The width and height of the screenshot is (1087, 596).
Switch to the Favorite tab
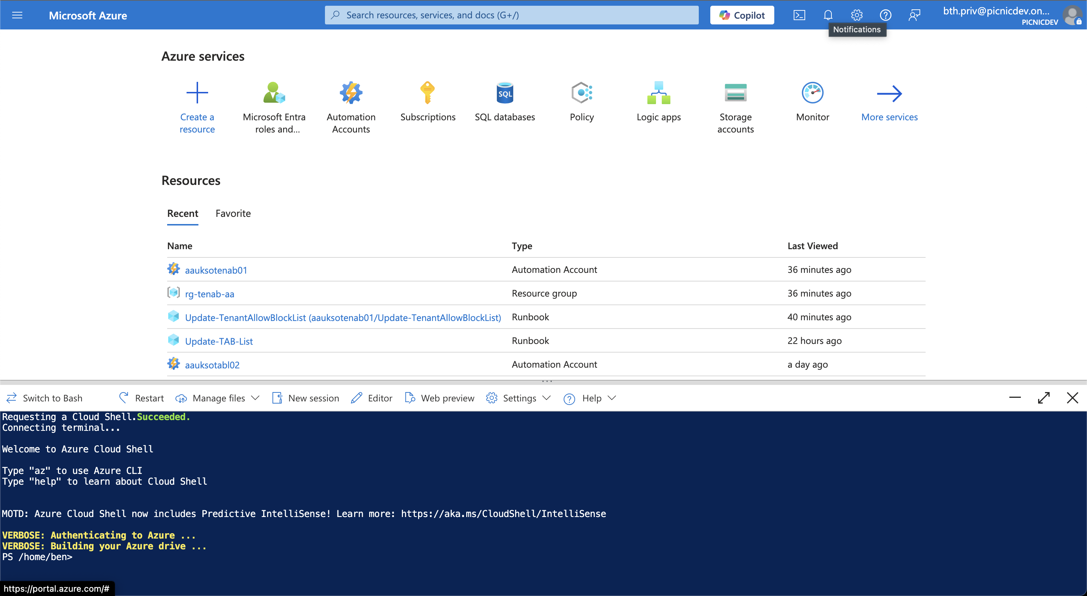point(233,213)
